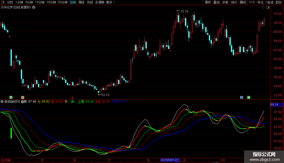Select the 15分钟 period
284x163 pixels.
[40, 2]
